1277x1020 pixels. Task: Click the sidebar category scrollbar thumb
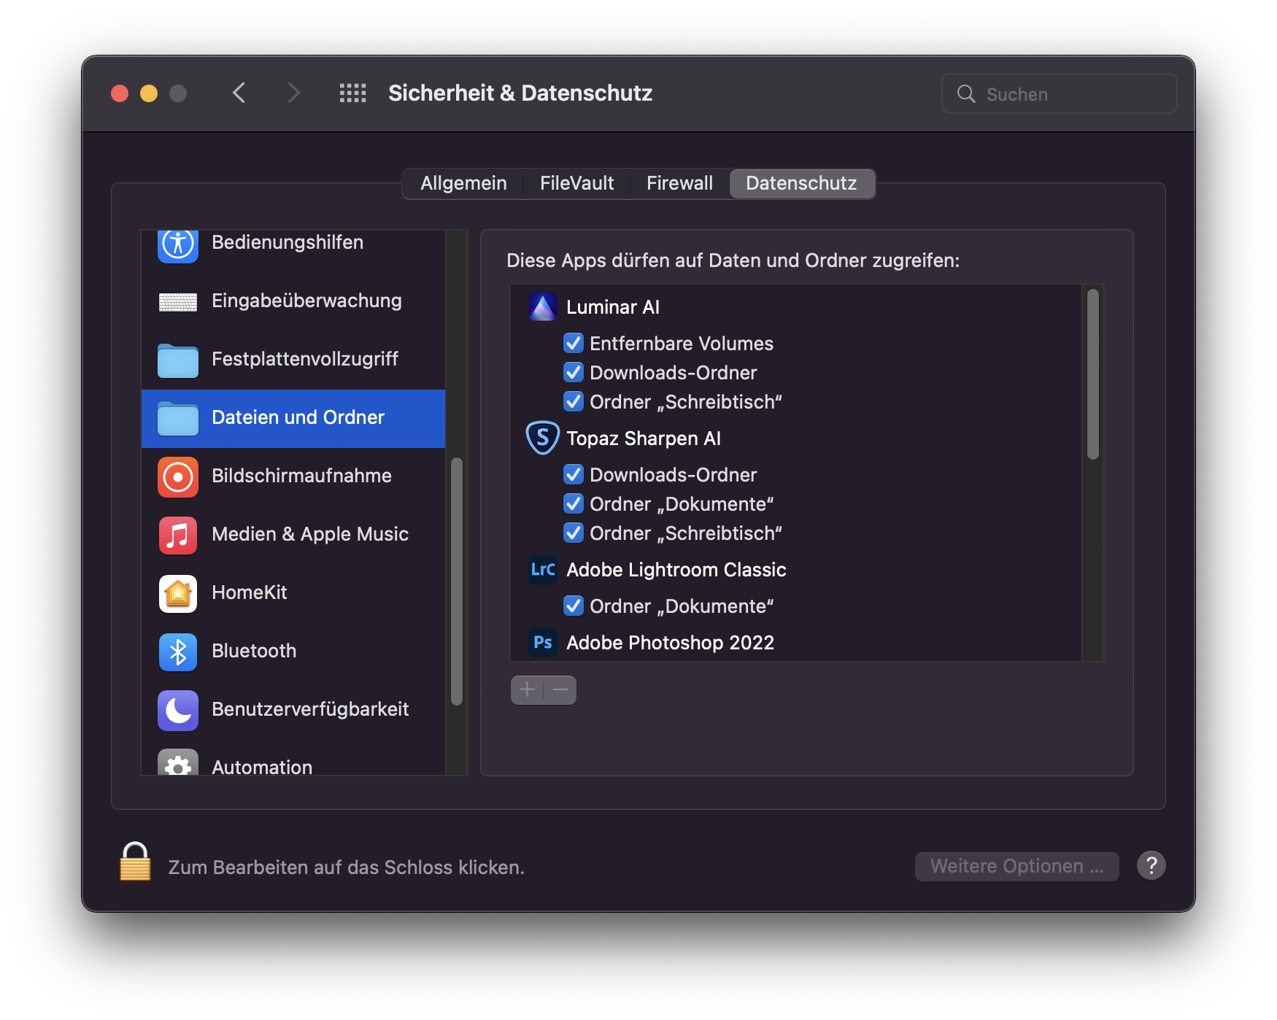click(457, 582)
